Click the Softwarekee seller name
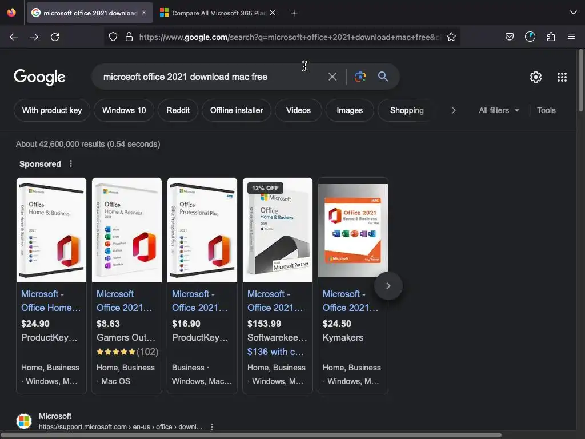Viewport: 585px width, 439px height. click(277, 337)
